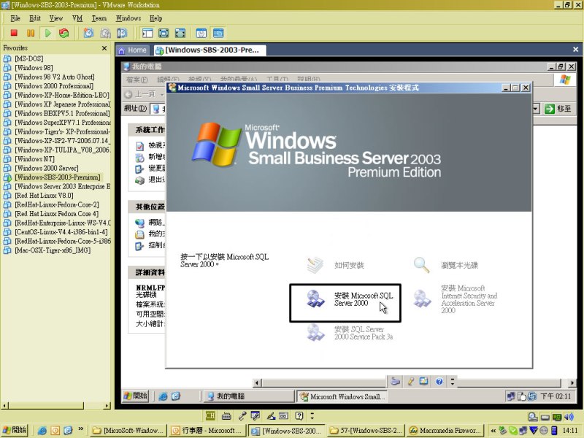Click 我的電腦 guest taskbar button
The width and height of the screenshot is (584, 438).
249,396
